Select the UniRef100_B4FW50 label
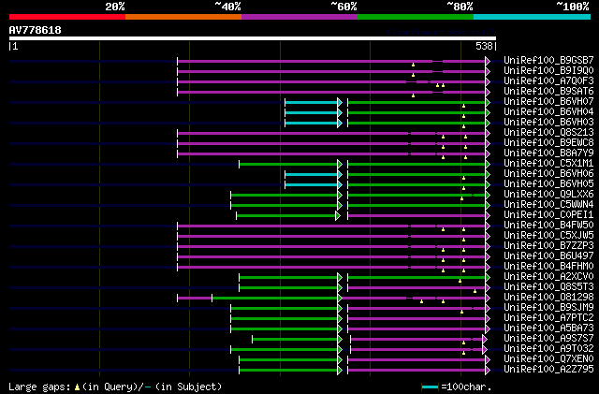This screenshot has height=394, width=599. 548,226
